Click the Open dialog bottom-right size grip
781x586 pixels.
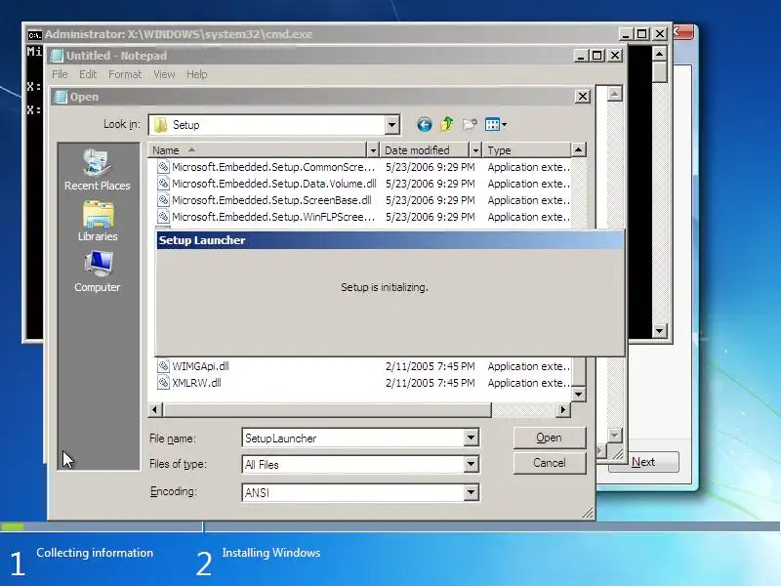[x=588, y=513]
